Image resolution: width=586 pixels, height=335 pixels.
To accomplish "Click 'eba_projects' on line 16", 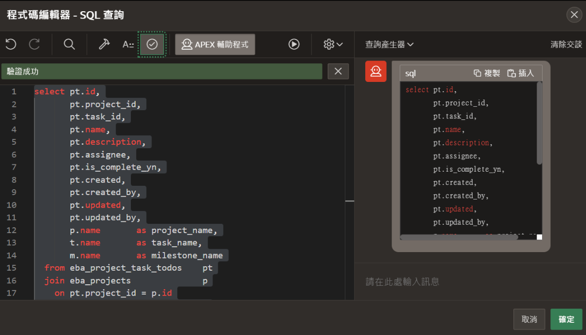I will tap(100, 280).
